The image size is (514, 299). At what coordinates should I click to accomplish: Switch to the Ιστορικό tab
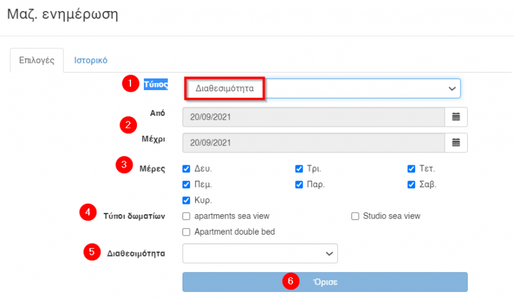tap(90, 60)
